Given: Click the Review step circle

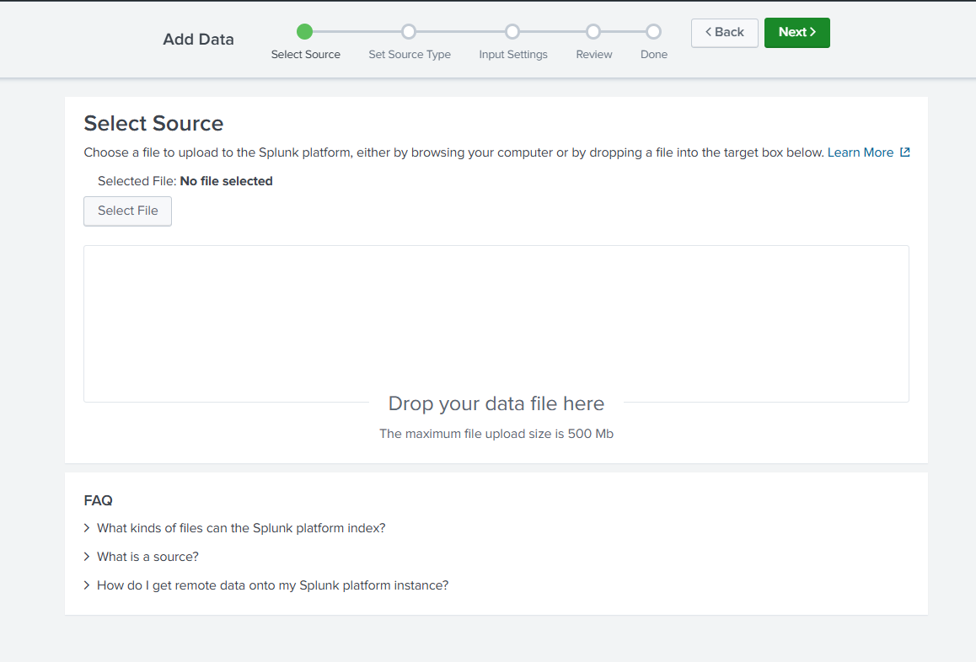Looking at the screenshot, I should click(x=593, y=31).
